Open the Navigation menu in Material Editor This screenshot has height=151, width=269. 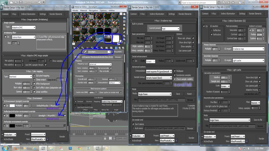point(93,11)
